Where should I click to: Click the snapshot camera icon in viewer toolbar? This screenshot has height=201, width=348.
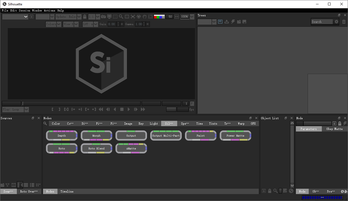(103, 17)
